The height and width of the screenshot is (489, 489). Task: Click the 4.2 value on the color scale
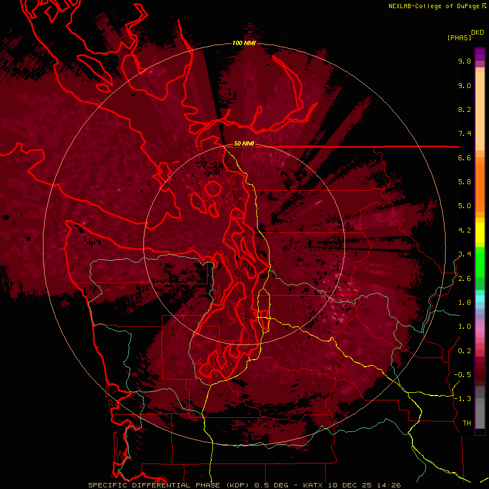(465, 230)
